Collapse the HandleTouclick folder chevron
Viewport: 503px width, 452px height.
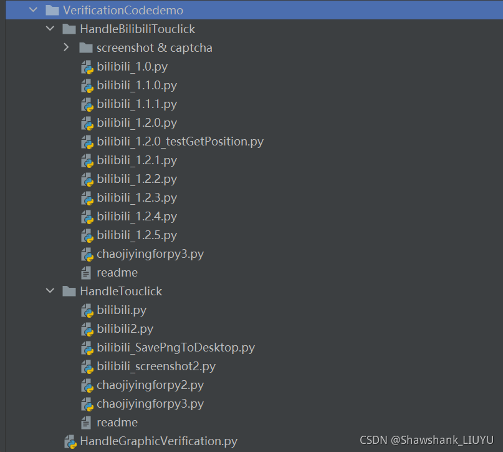50,291
